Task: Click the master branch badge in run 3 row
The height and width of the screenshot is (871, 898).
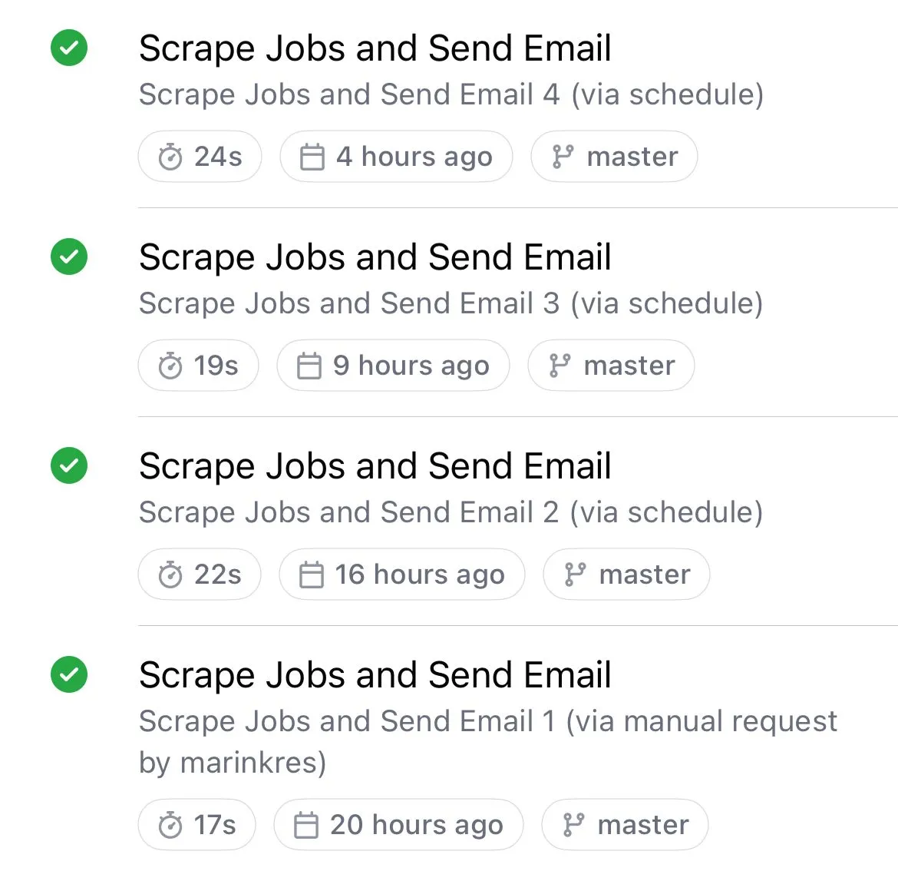Action: (x=611, y=366)
